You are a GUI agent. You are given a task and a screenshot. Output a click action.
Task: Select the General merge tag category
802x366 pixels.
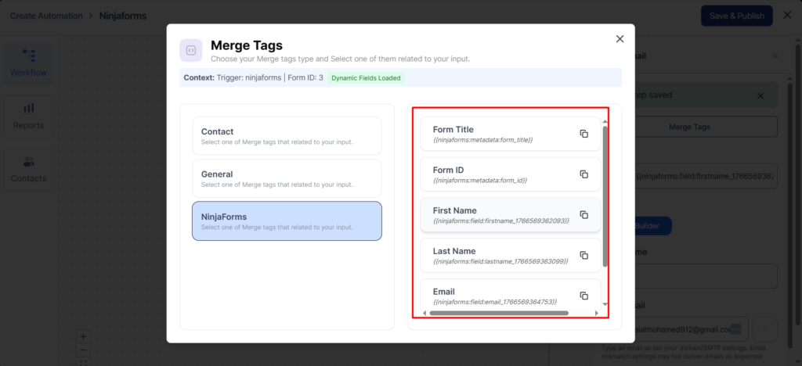287,178
